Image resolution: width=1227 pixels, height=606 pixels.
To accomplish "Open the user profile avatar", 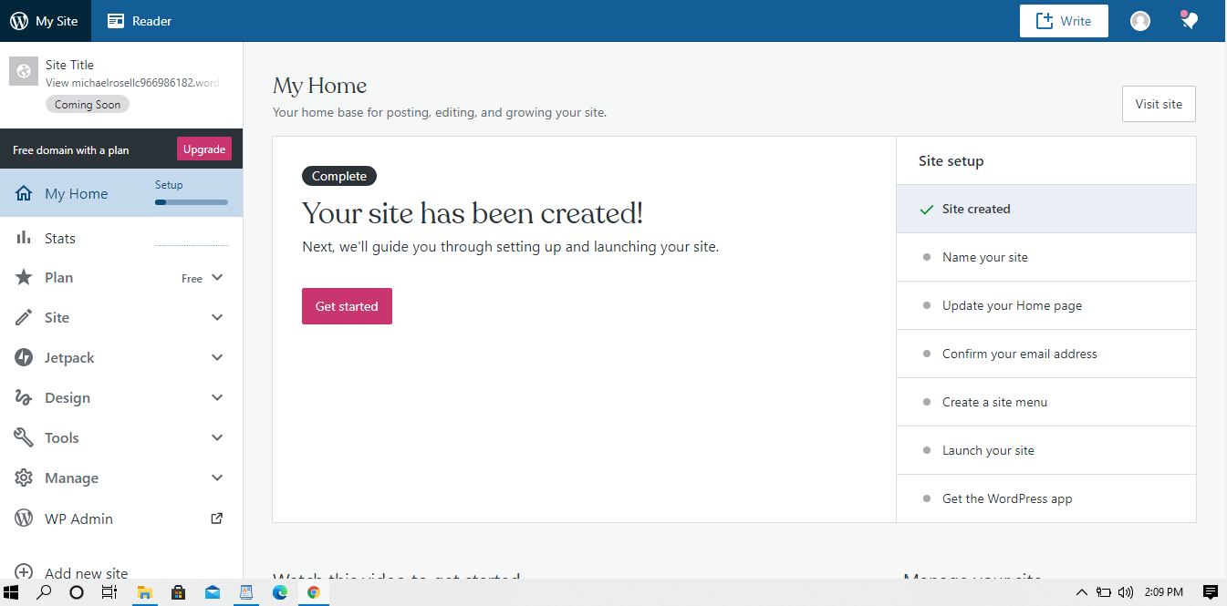I will click(1140, 21).
